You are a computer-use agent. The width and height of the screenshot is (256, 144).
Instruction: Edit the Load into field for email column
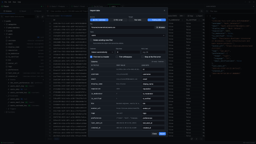click(153, 79)
